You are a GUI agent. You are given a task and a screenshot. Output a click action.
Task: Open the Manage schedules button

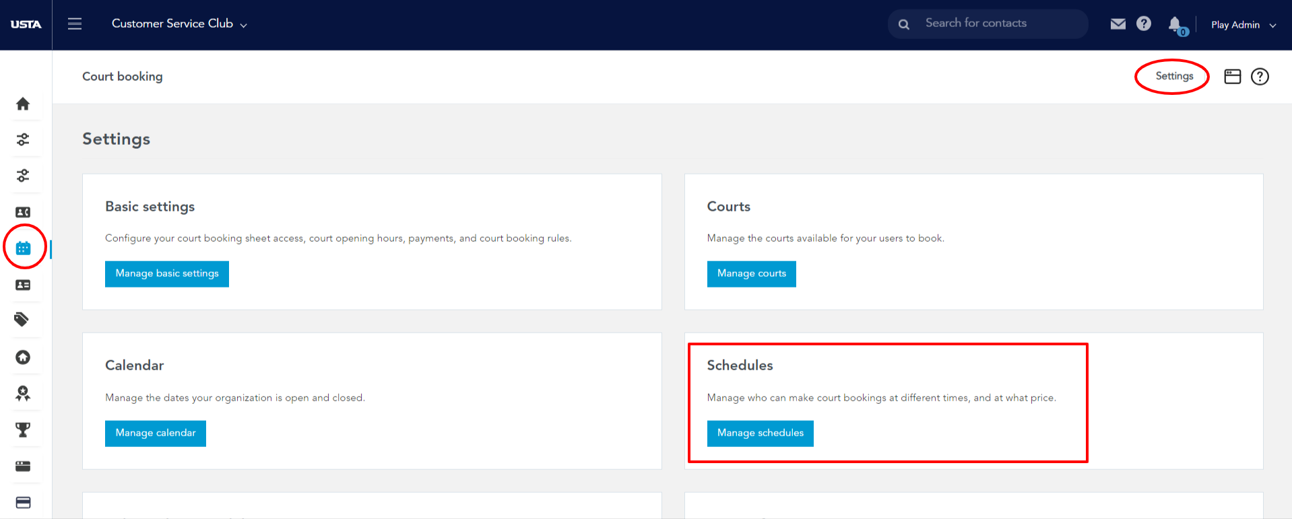point(761,434)
